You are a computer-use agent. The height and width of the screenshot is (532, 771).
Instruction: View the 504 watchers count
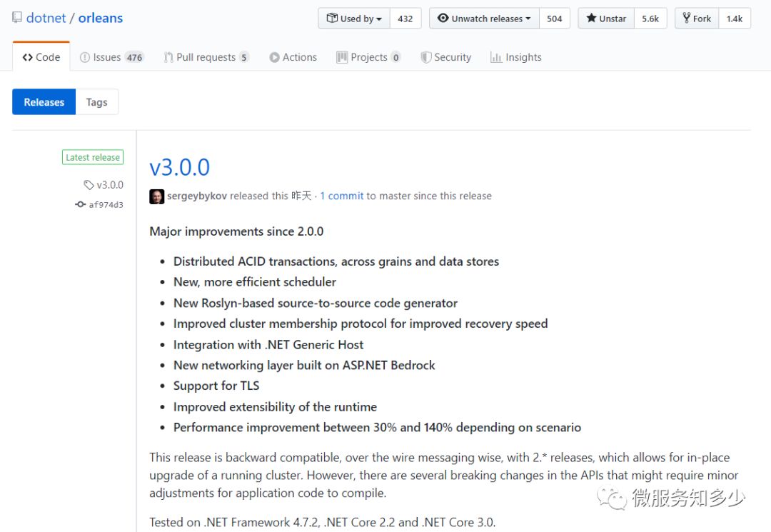[x=554, y=19]
